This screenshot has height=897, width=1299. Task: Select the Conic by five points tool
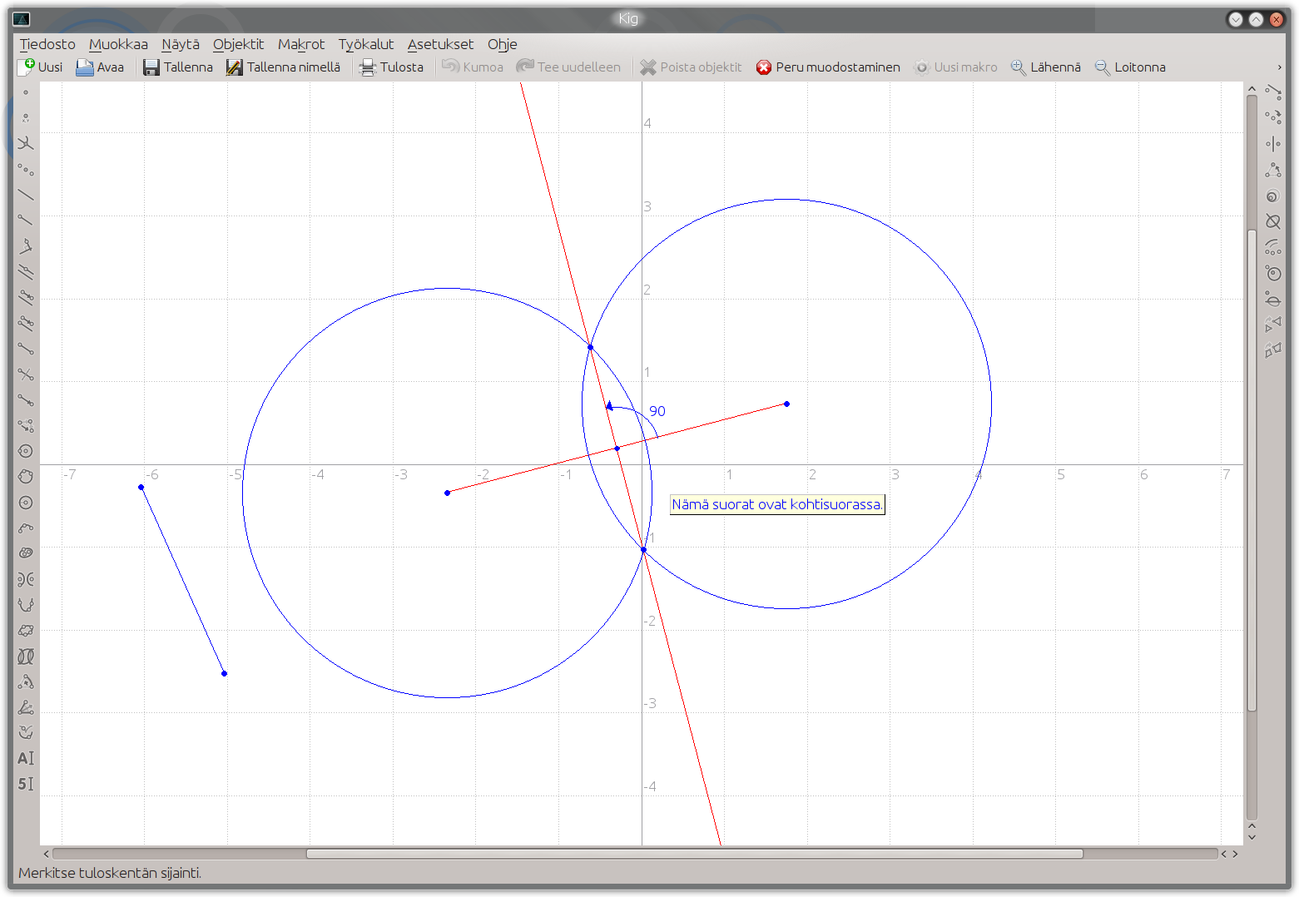point(26,631)
